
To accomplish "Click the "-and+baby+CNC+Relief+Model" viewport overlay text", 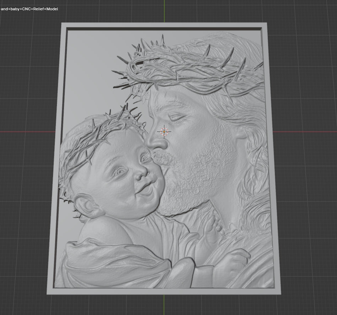I will (29, 9).
